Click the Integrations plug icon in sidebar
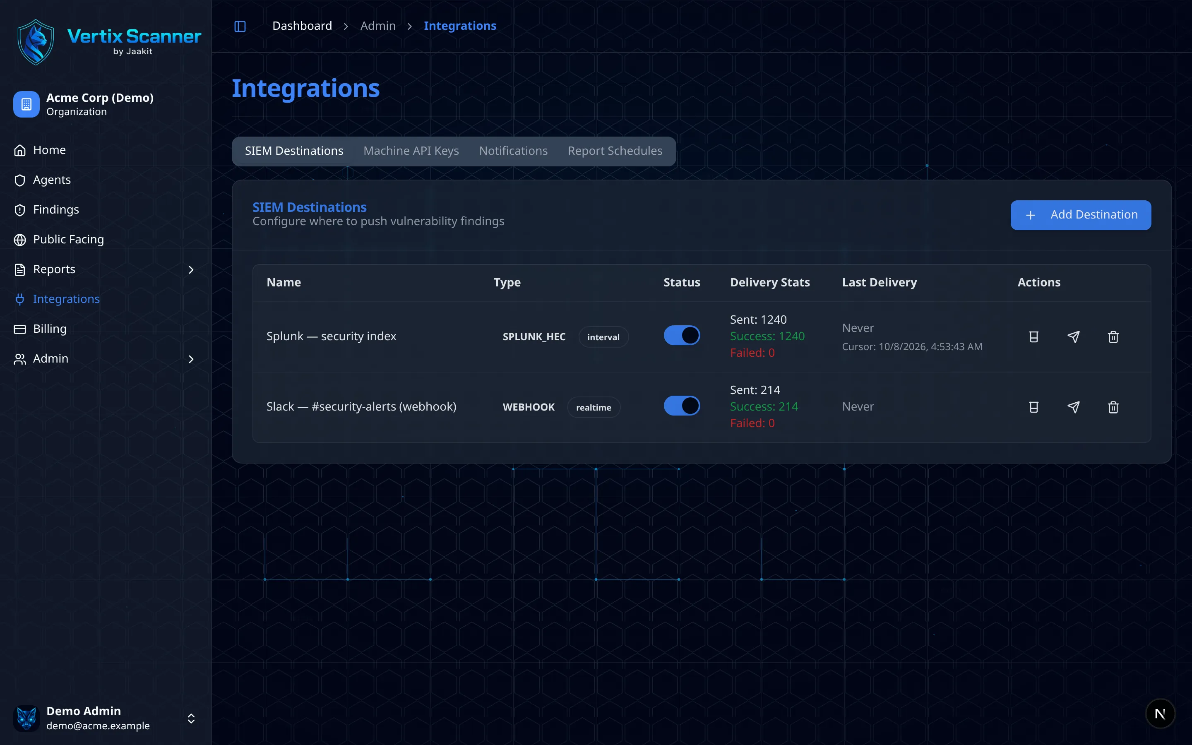 (x=20, y=299)
